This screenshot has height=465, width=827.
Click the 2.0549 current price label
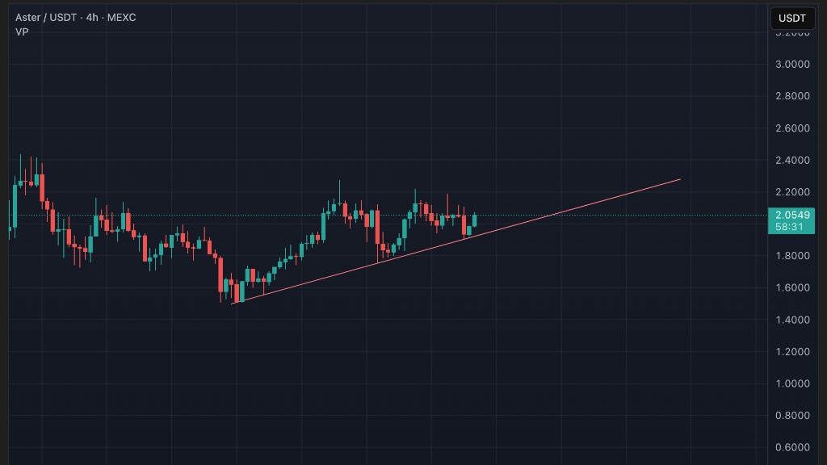[791, 215]
